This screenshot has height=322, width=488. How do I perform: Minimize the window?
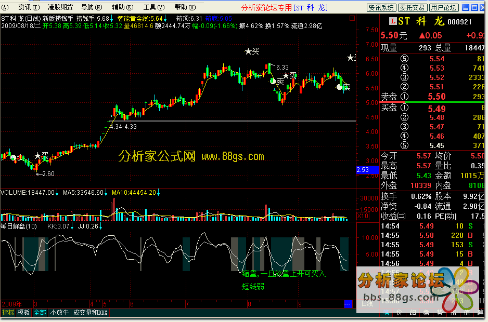466,7
